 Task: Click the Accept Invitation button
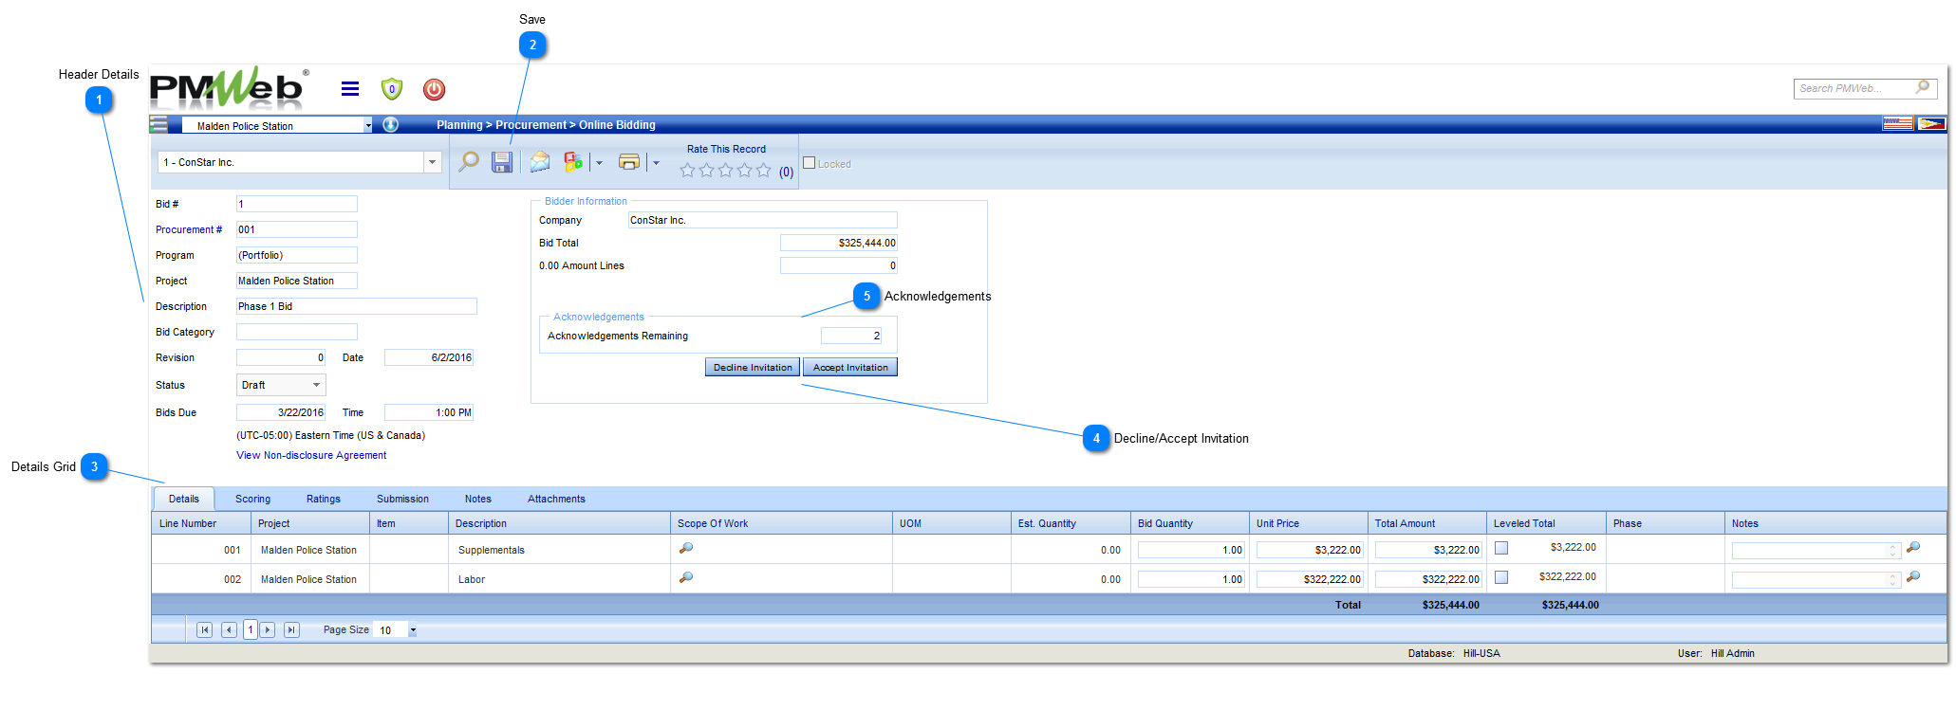[850, 367]
